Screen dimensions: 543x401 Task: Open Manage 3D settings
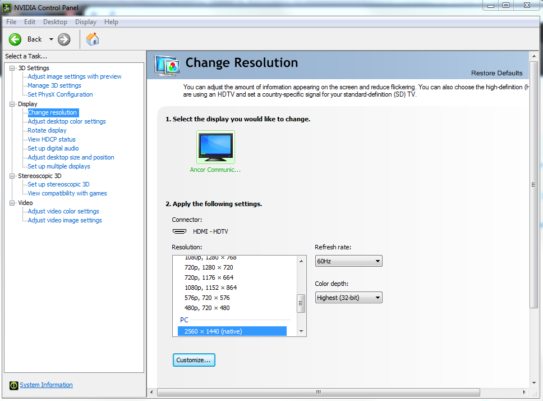click(54, 85)
